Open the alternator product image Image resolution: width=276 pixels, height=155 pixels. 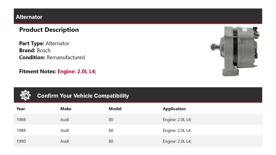click(235, 51)
